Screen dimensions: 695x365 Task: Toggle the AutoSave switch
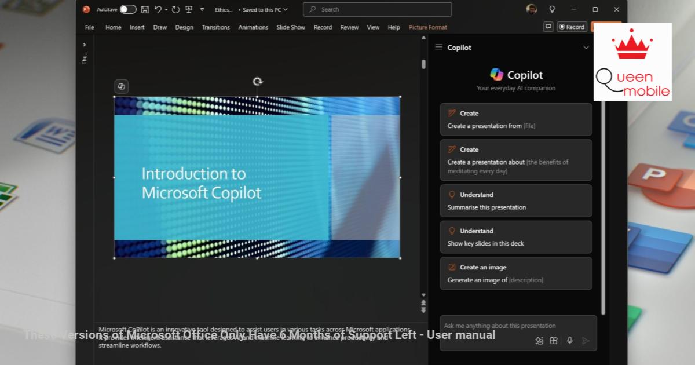(128, 9)
